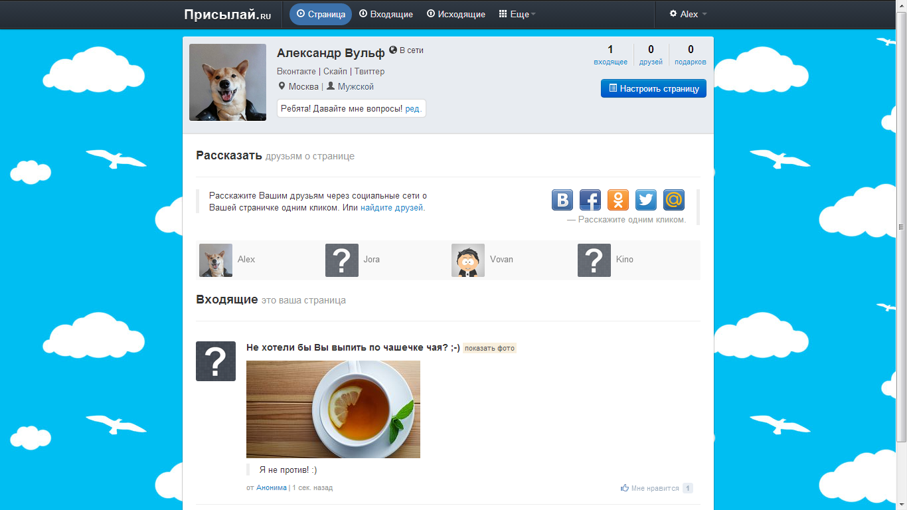The image size is (907, 510).
Task: Share page via Twitter icon
Action: [x=646, y=200]
